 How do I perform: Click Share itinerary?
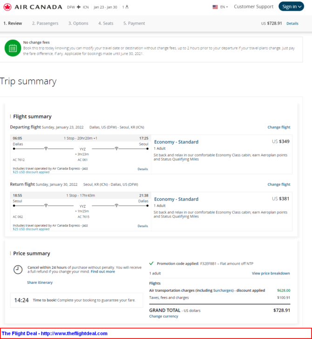[x=40, y=282]
